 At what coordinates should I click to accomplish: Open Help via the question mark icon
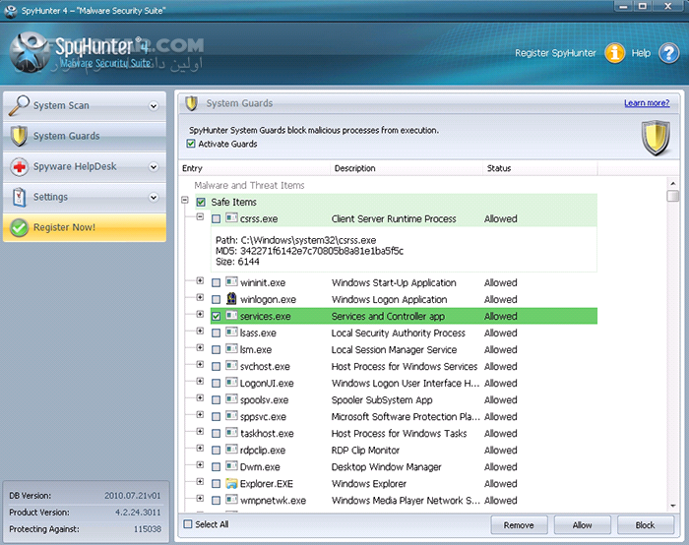coord(668,53)
